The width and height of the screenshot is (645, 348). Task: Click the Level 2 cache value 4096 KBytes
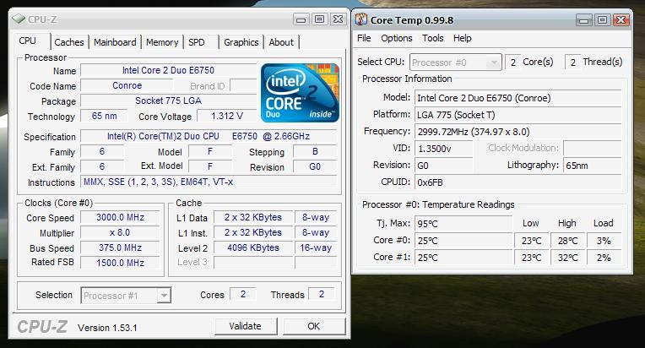click(253, 247)
